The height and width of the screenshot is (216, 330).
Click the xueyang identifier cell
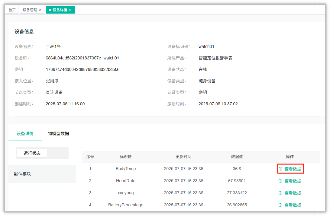point(126,193)
